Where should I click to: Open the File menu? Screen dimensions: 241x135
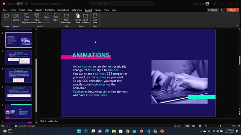(5, 10)
